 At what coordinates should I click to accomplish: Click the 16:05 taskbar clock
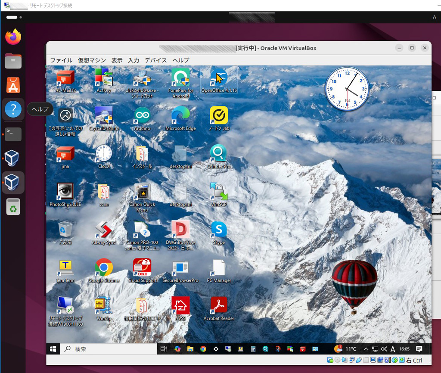404,349
